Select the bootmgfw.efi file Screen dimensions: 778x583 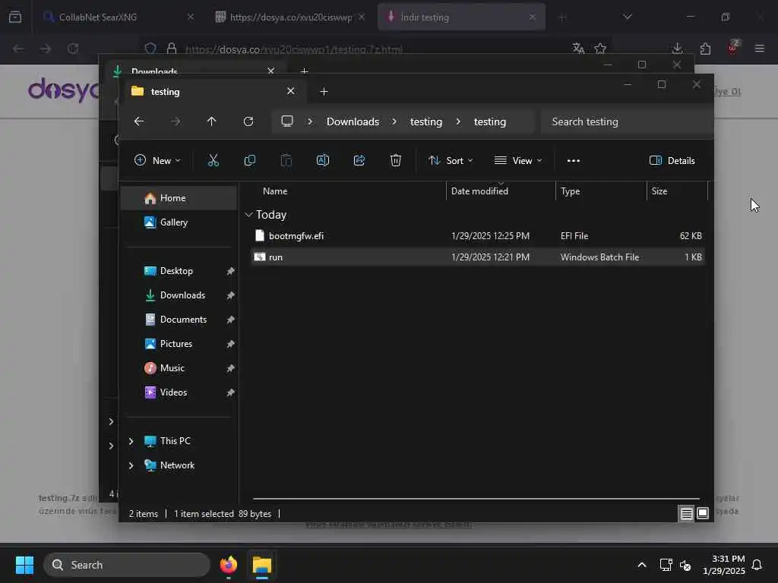pos(478,236)
